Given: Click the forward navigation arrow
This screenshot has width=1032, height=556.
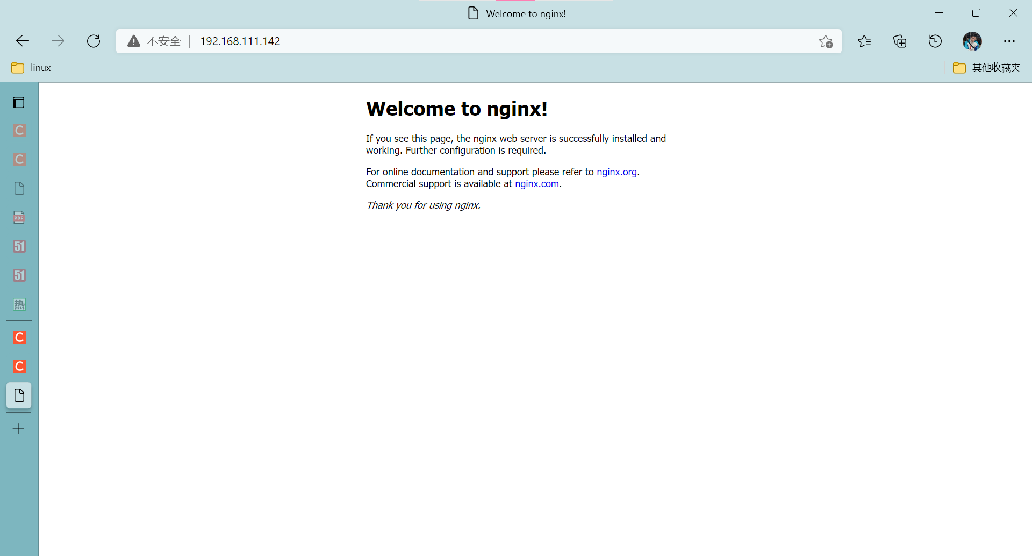Looking at the screenshot, I should click(x=58, y=41).
